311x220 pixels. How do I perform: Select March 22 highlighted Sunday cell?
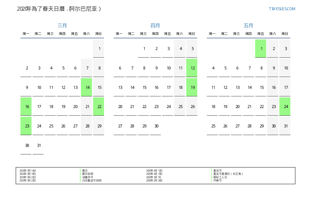pos(99,106)
